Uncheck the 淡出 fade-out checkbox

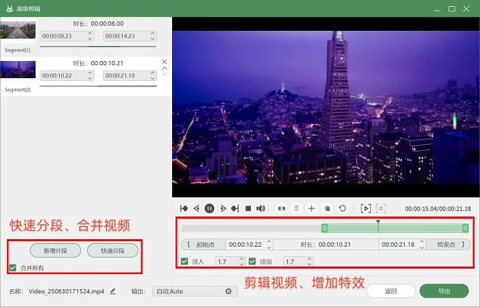(x=252, y=262)
